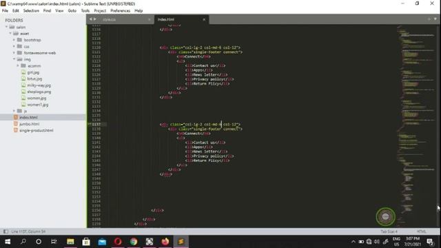Expand the ecomm folder
The image size is (441, 248).
pos(18,66)
